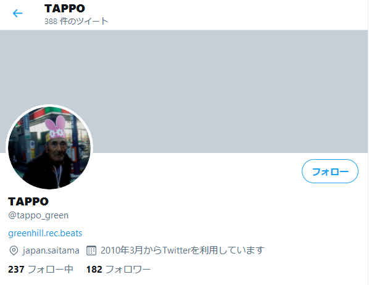
Task: Open the gray header banner image
Action: 184,91
